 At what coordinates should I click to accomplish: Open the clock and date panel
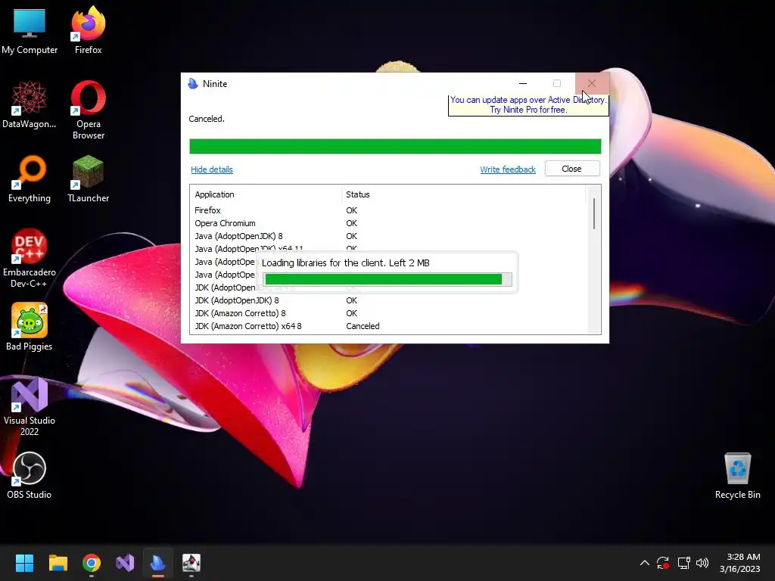coord(740,563)
